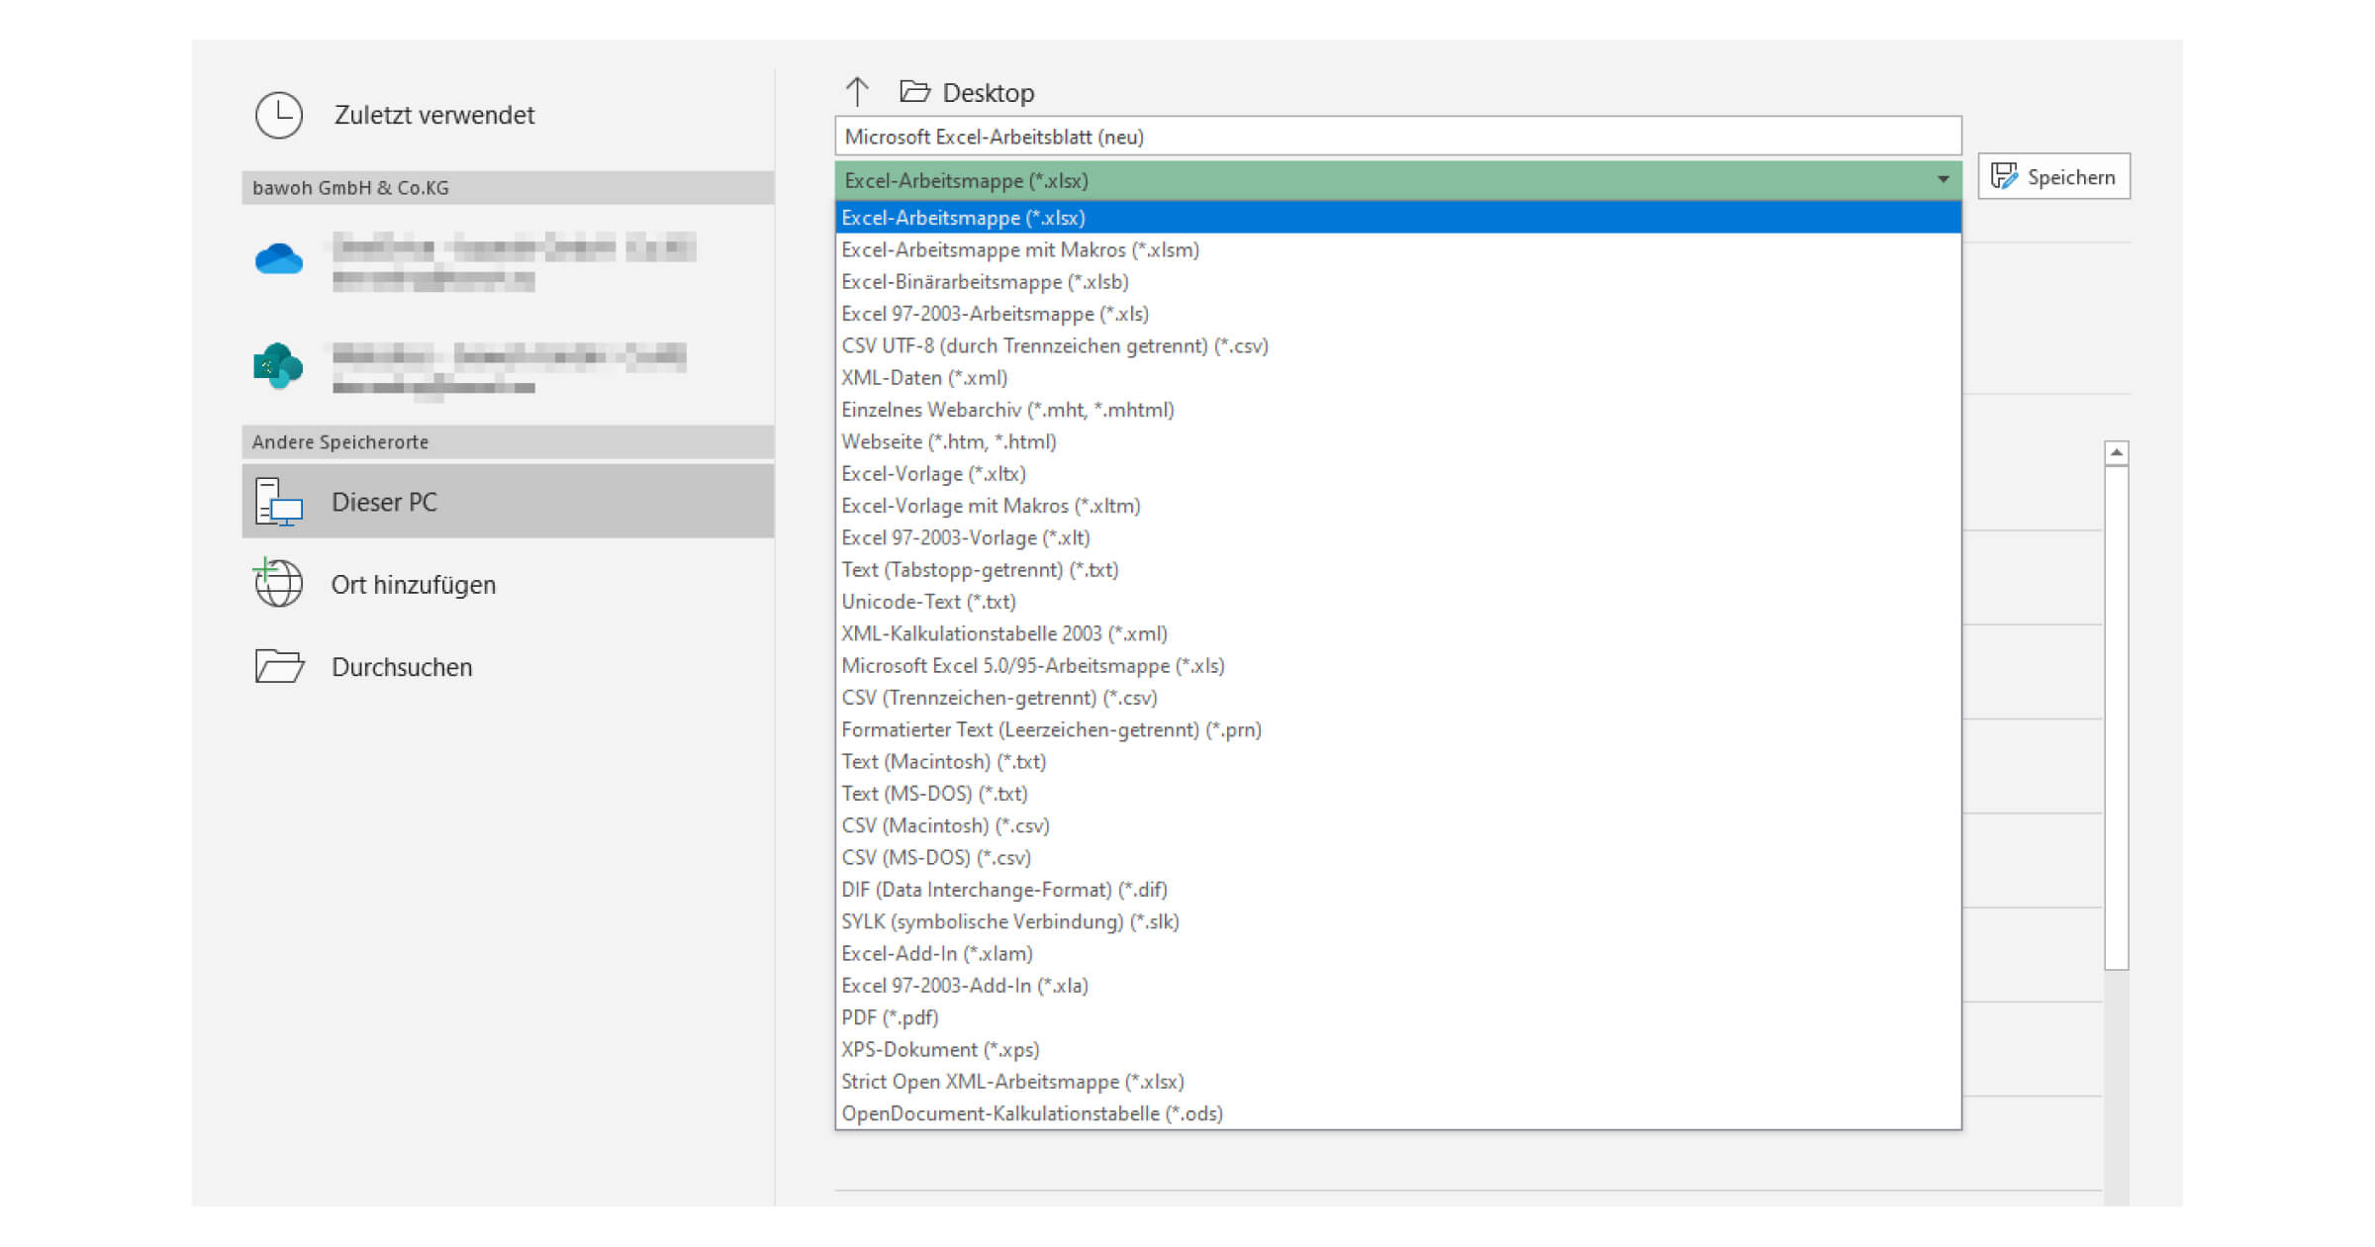The image size is (2375, 1247).
Task: Click the Speichern button
Action: click(2053, 175)
